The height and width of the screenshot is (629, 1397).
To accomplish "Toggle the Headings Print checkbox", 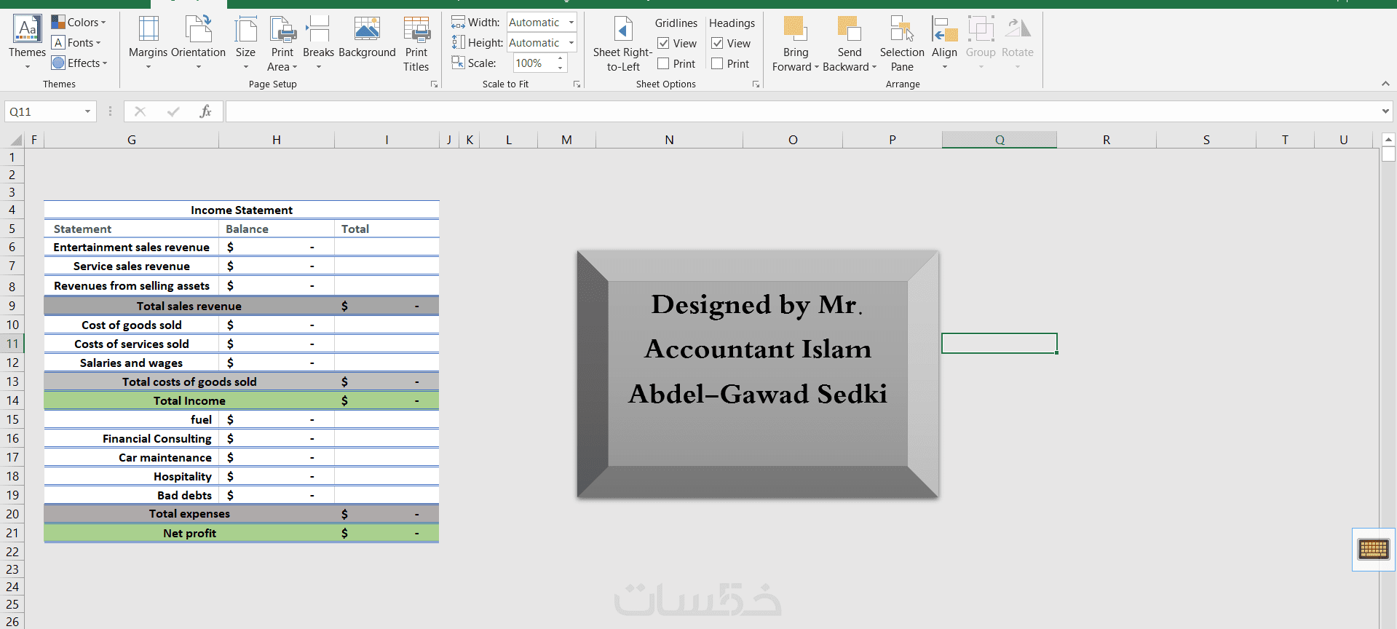I will point(717,64).
